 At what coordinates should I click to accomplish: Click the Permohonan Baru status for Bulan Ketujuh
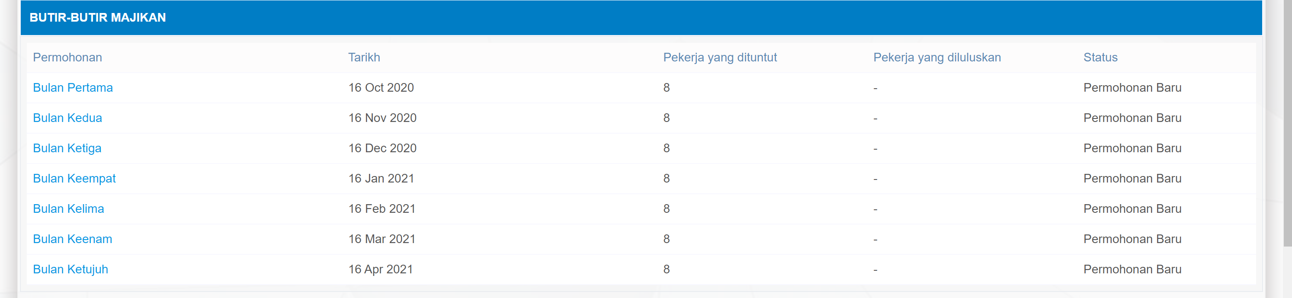click(x=1132, y=269)
